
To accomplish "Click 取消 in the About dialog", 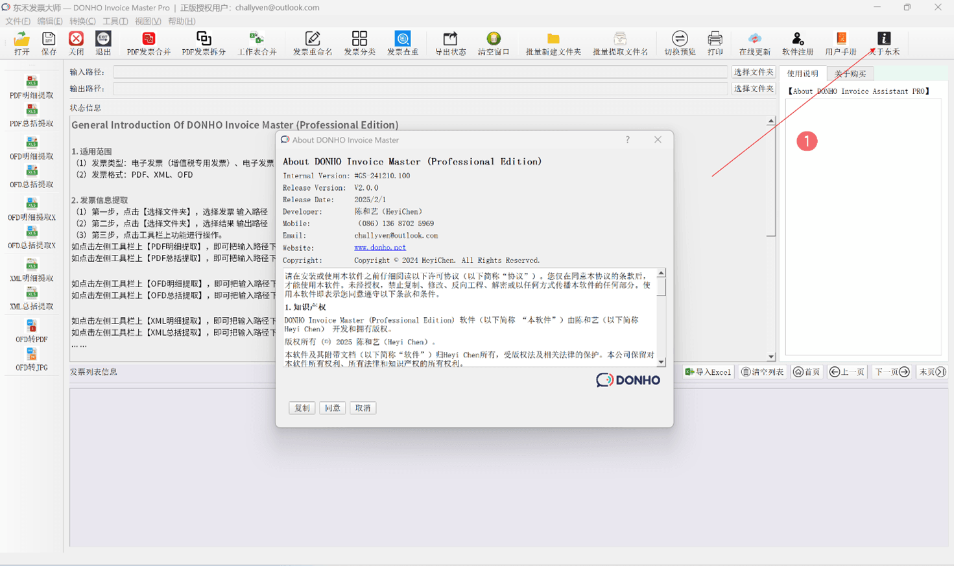I will 363,408.
